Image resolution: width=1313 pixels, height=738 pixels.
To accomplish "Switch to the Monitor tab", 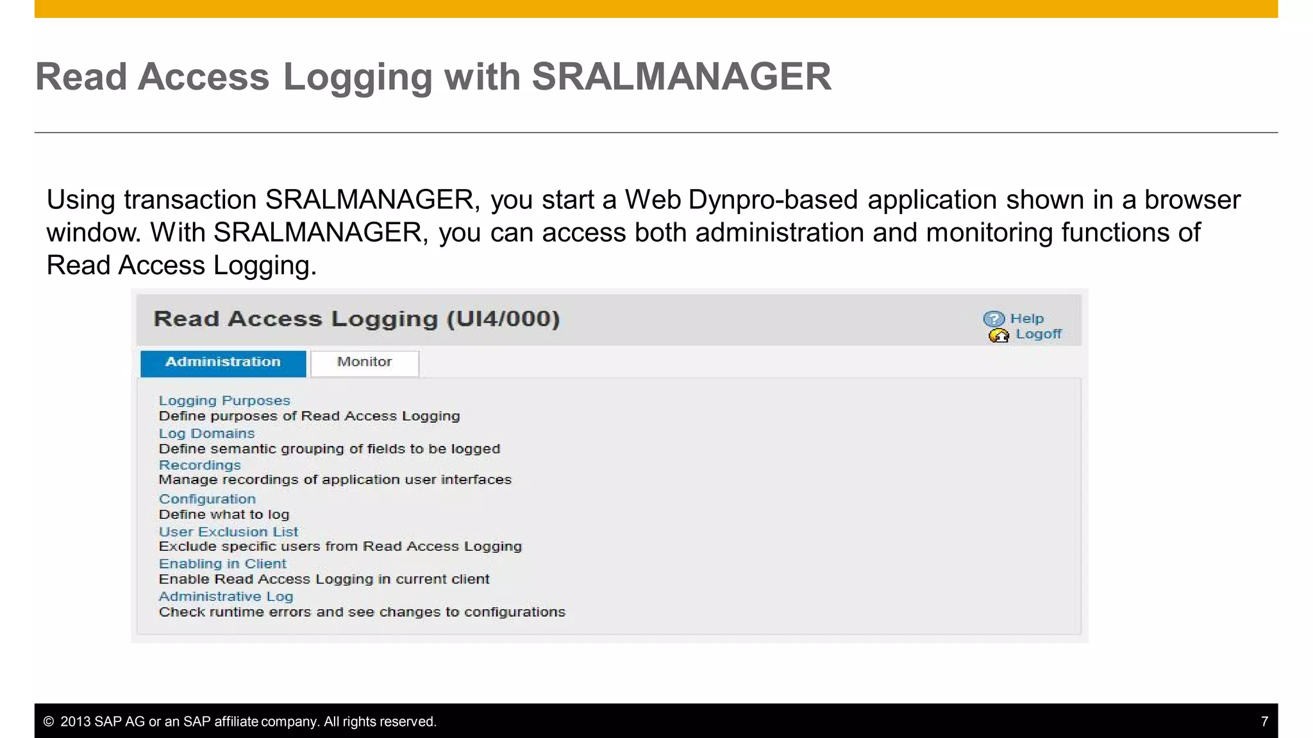I will (365, 363).
